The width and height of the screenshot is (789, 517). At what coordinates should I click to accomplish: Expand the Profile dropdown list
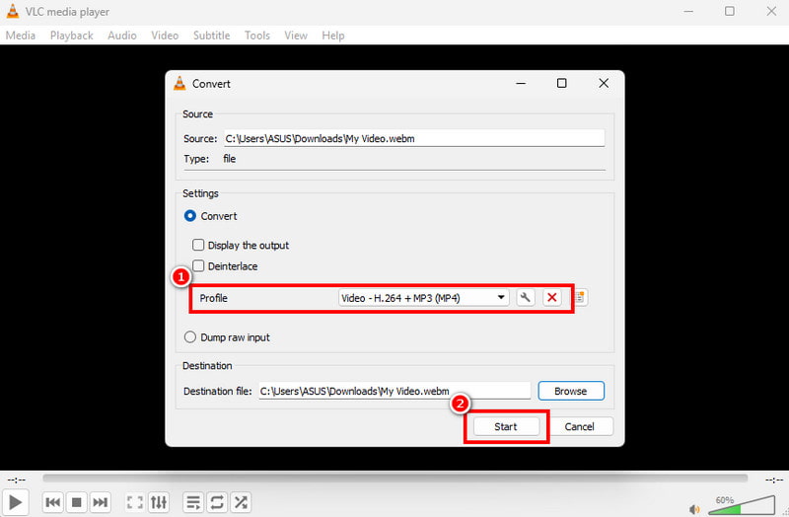click(x=501, y=298)
